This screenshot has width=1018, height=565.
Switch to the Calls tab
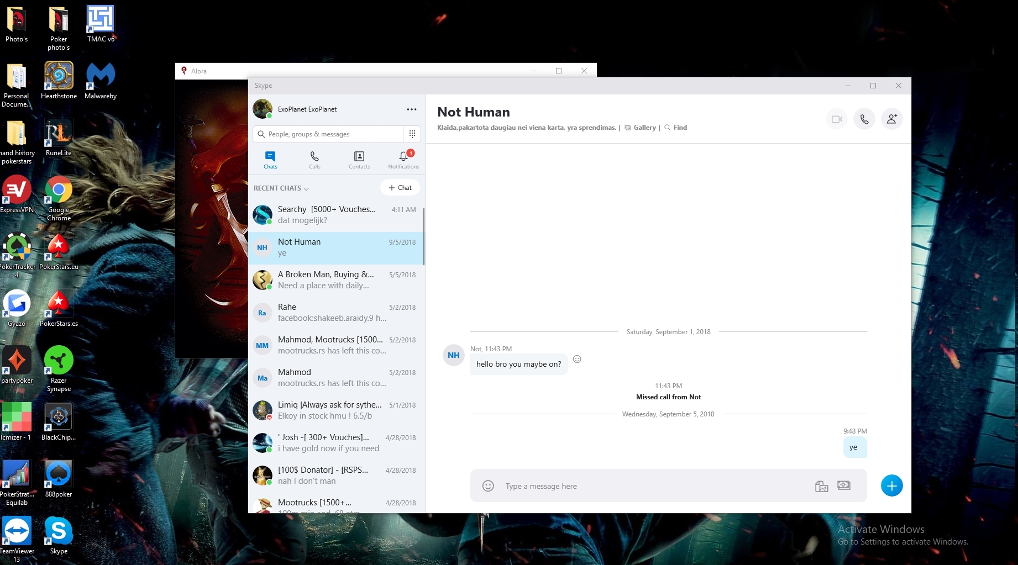314,160
